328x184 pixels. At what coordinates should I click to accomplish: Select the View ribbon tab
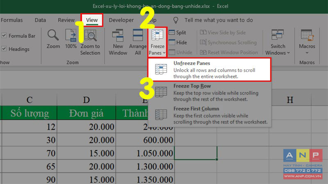click(x=92, y=20)
